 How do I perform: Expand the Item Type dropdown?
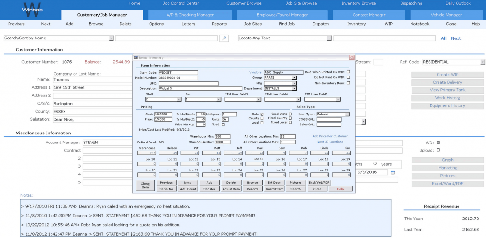click(347, 114)
